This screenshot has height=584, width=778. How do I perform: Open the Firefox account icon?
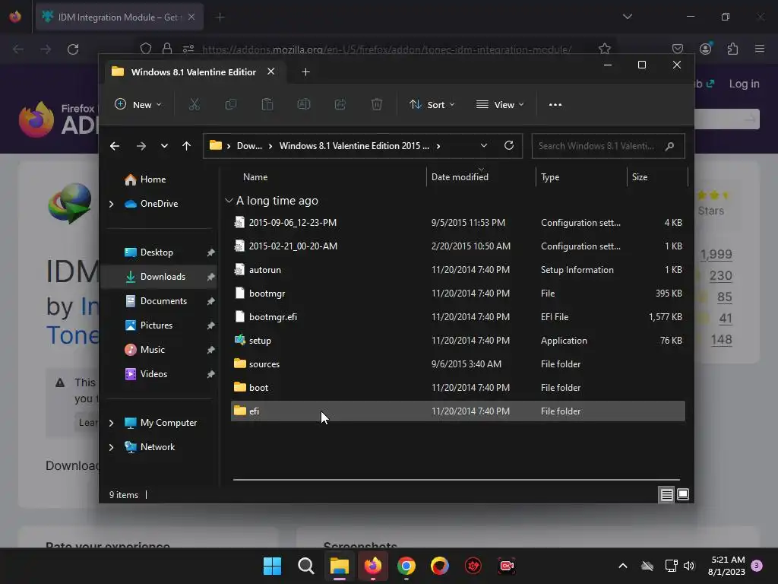click(705, 49)
